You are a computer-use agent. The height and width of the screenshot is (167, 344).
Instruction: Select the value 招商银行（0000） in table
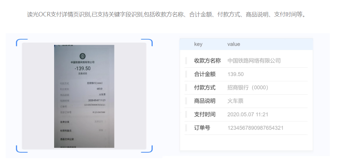click(x=248, y=88)
